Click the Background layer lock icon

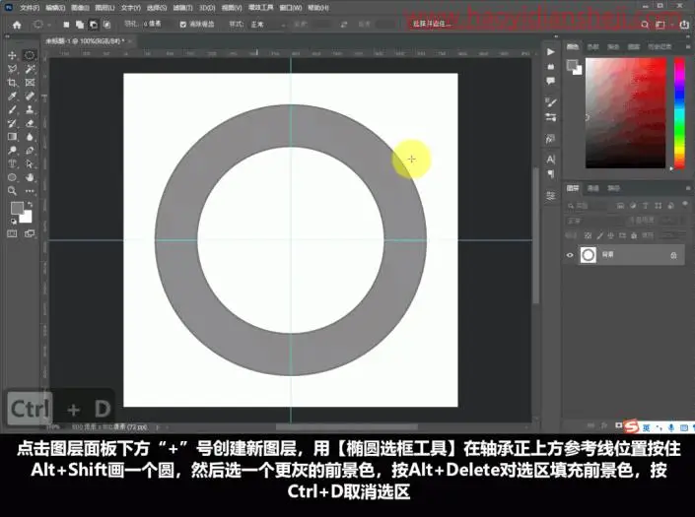673,255
